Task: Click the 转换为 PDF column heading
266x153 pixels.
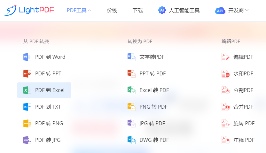Action: [x=140, y=41]
